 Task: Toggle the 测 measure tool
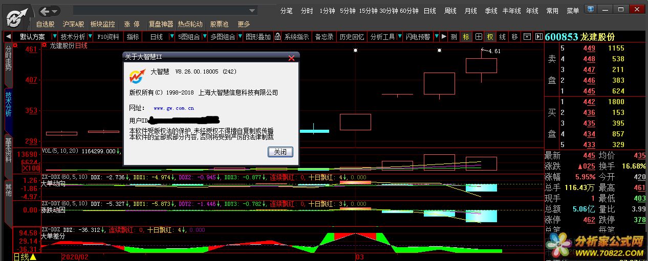point(453,37)
